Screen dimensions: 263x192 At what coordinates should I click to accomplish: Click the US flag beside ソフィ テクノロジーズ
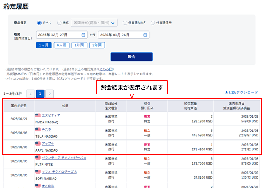pyautogui.click(x=38, y=172)
